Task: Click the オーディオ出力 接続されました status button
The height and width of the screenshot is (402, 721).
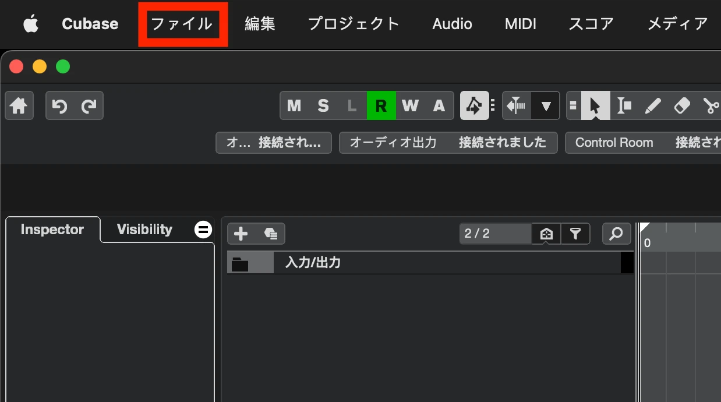Action: tap(448, 143)
